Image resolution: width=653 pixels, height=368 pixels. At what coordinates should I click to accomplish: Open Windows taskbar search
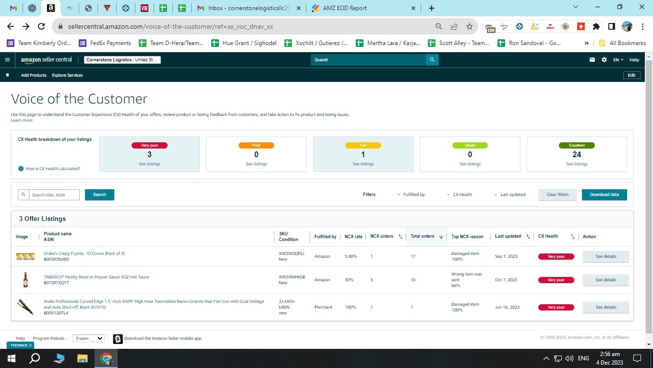pyautogui.click(x=35, y=358)
